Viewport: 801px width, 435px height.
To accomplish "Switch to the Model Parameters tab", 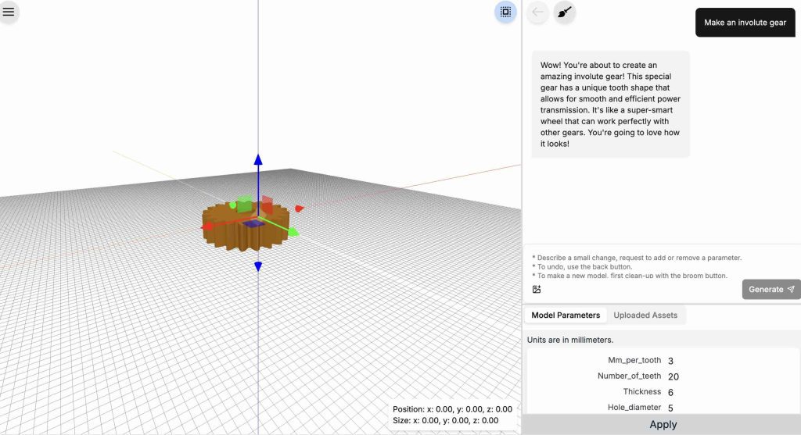I will click(566, 316).
